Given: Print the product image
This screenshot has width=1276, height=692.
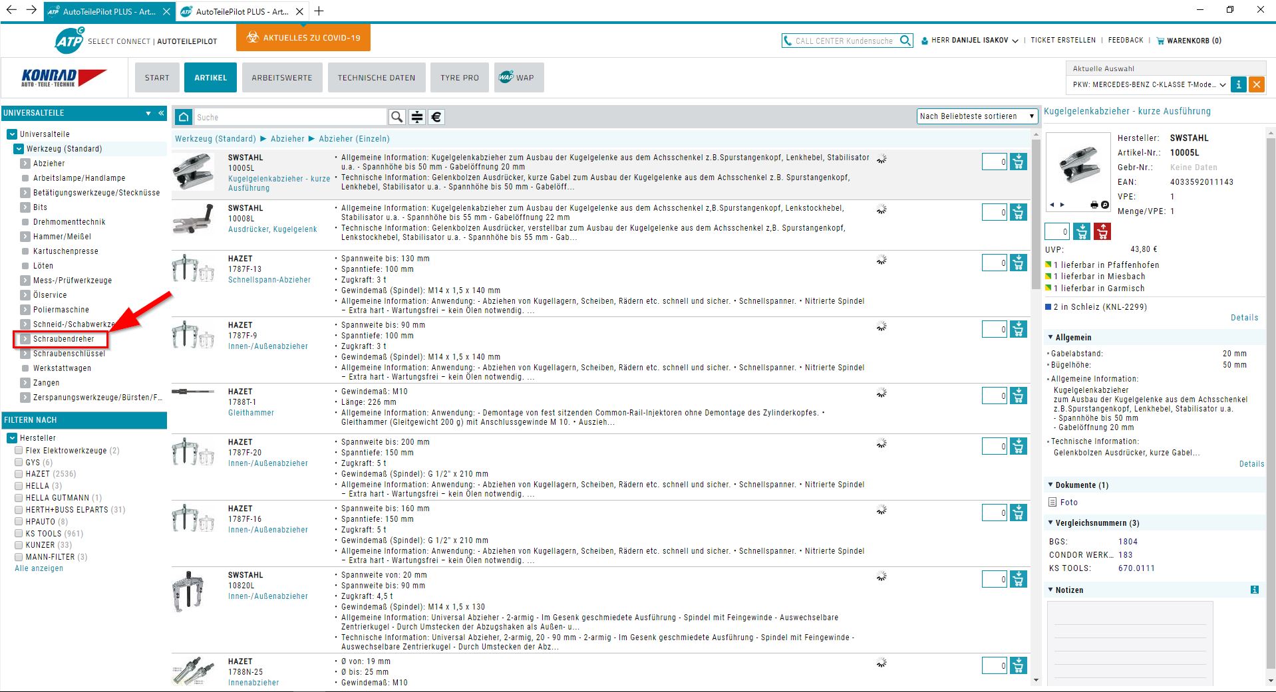Looking at the screenshot, I should [1094, 205].
